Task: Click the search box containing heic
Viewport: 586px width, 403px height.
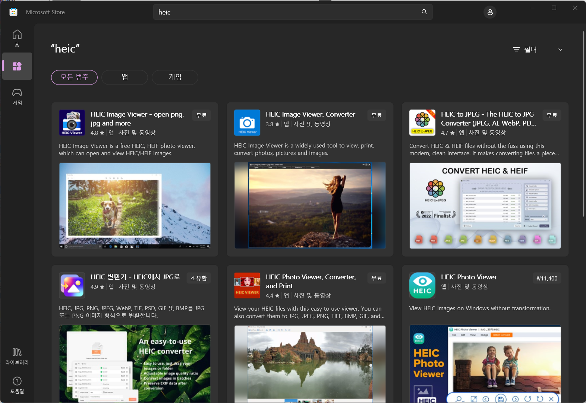Action: tap(293, 12)
